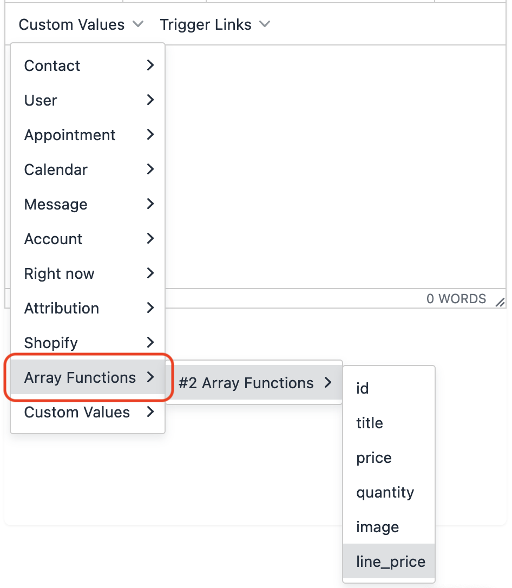512x588 pixels.
Task: Open the Trigger Links dropdown
Action: [x=215, y=25]
